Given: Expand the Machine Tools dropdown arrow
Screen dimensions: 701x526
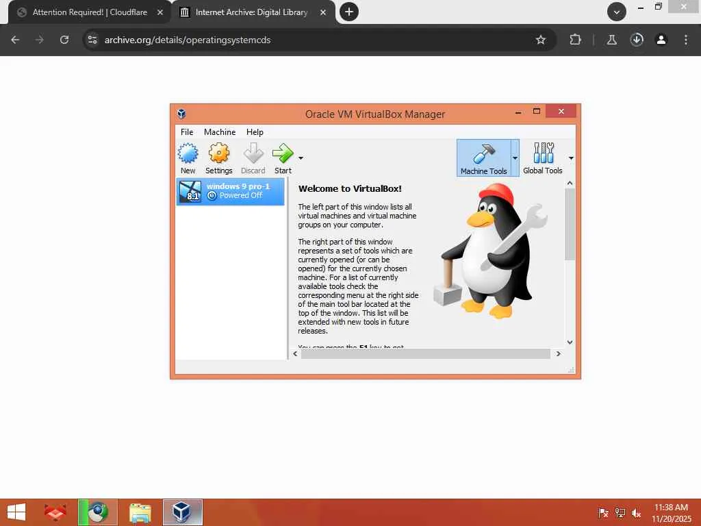Looking at the screenshot, I should [515, 158].
